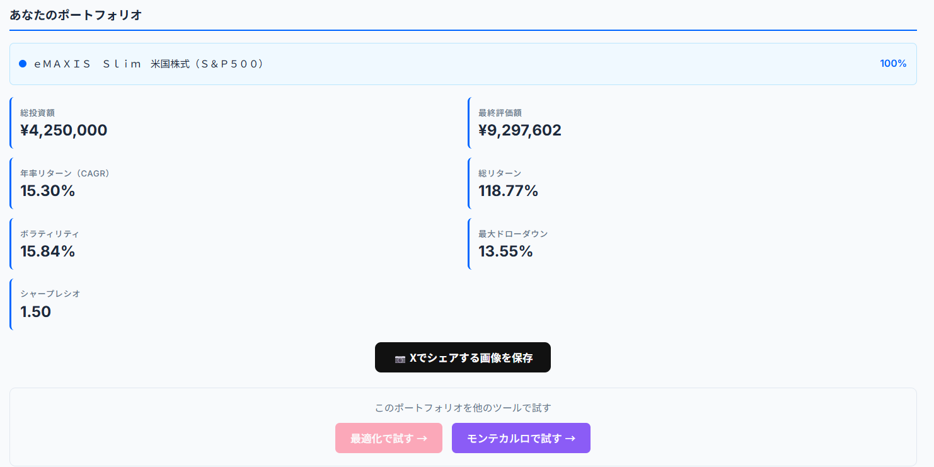Open 最適化で試す
Viewport: 934px width, 467px height.
(388, 438)
